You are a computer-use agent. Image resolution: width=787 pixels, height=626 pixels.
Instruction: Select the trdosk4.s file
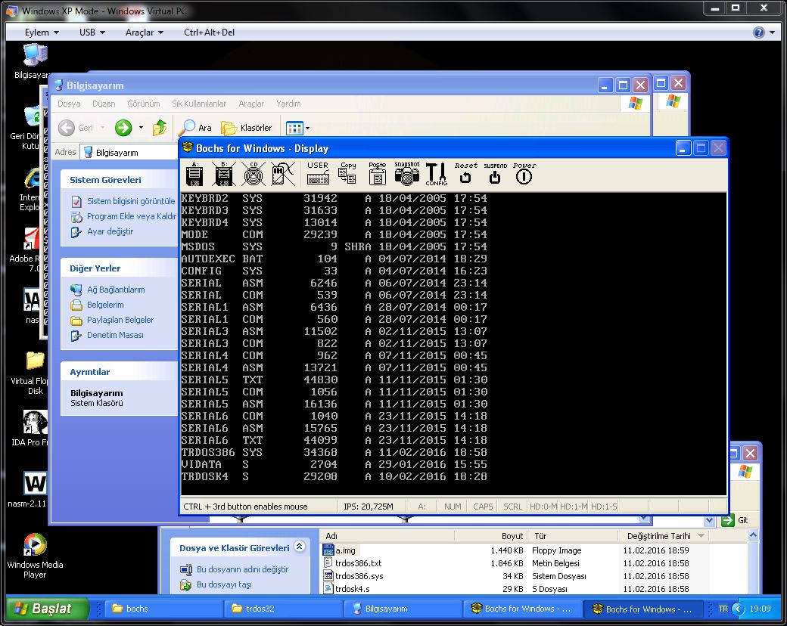point(347,589)
